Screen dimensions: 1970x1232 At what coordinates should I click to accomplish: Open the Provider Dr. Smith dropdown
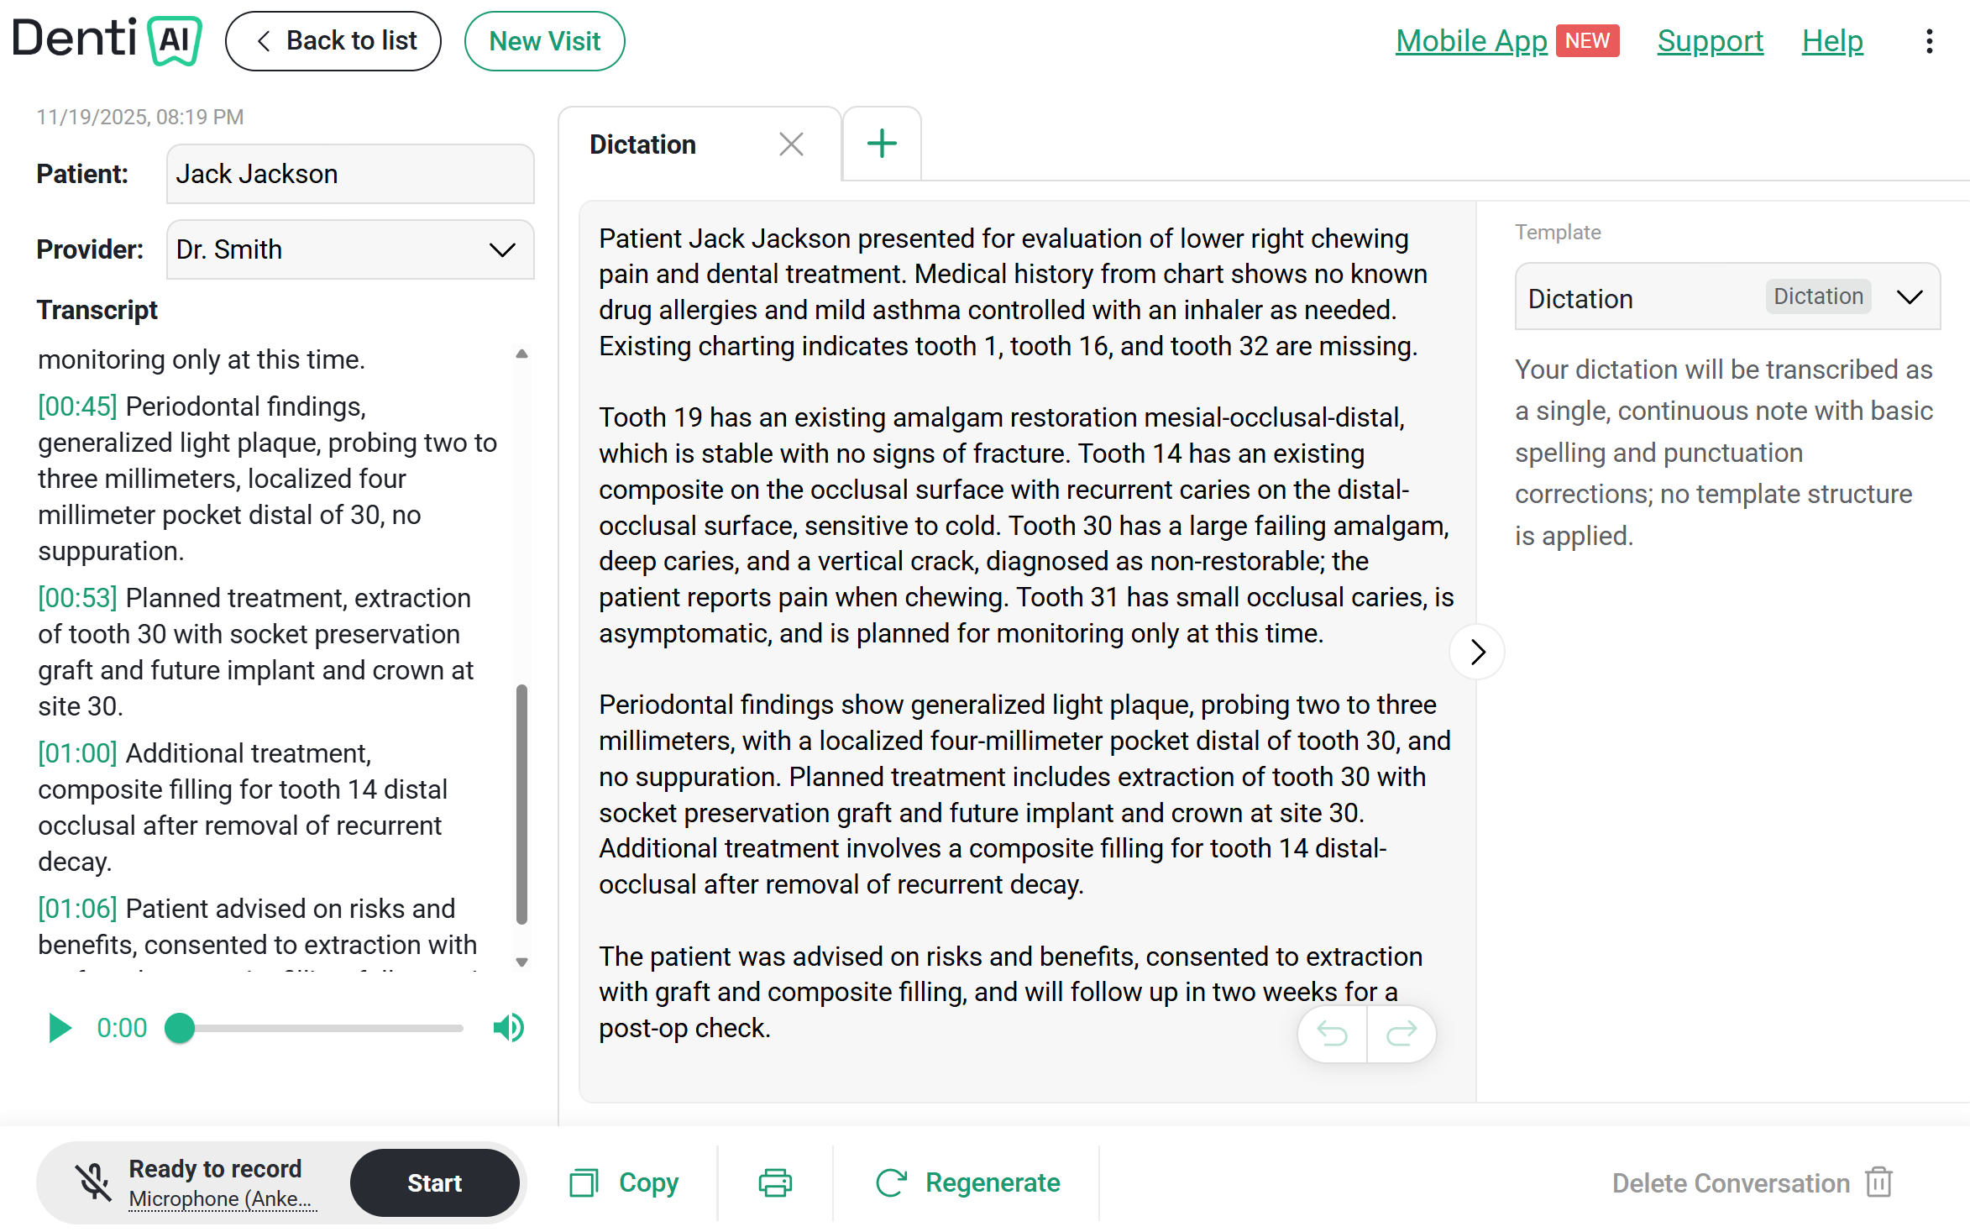click(x=350, y=249)
